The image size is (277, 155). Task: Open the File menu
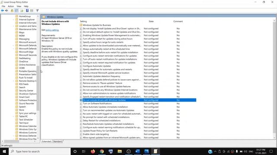[3, 6]
